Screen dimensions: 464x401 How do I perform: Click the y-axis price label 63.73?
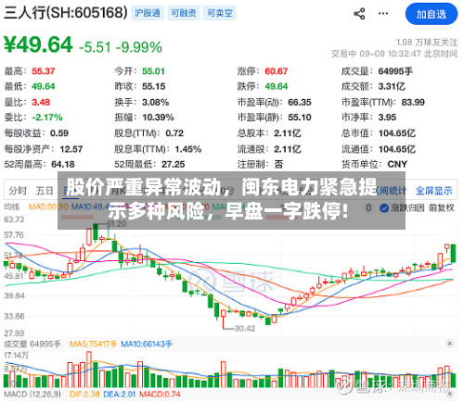[x=14, y=219]
